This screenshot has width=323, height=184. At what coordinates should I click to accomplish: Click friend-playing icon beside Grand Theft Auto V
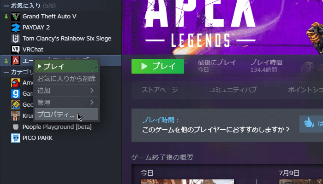point(6,17)
